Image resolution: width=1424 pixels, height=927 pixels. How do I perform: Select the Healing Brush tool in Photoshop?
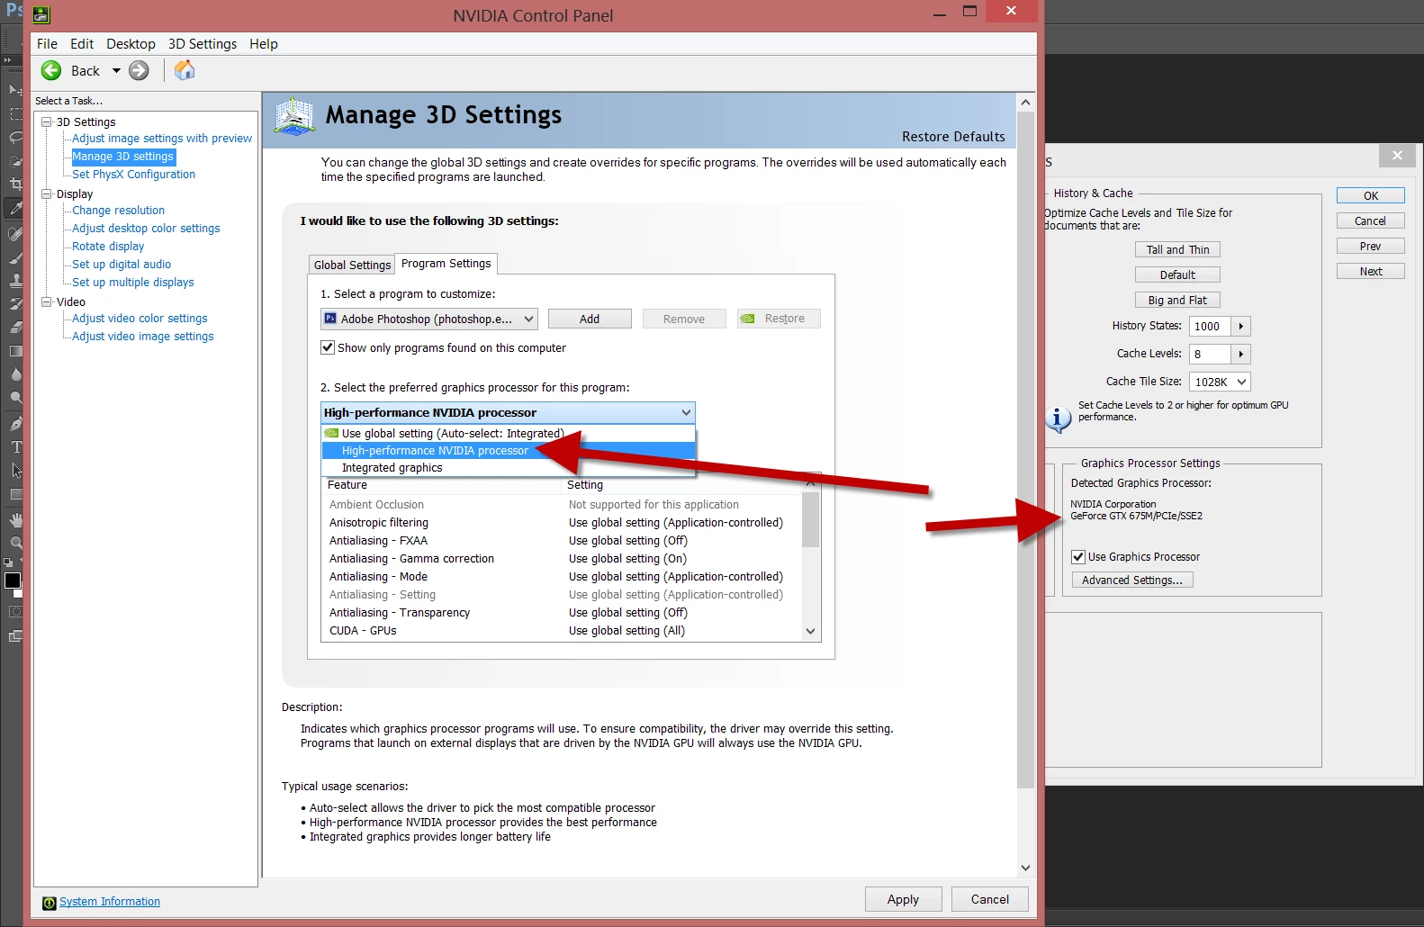(x=15, y=233)
